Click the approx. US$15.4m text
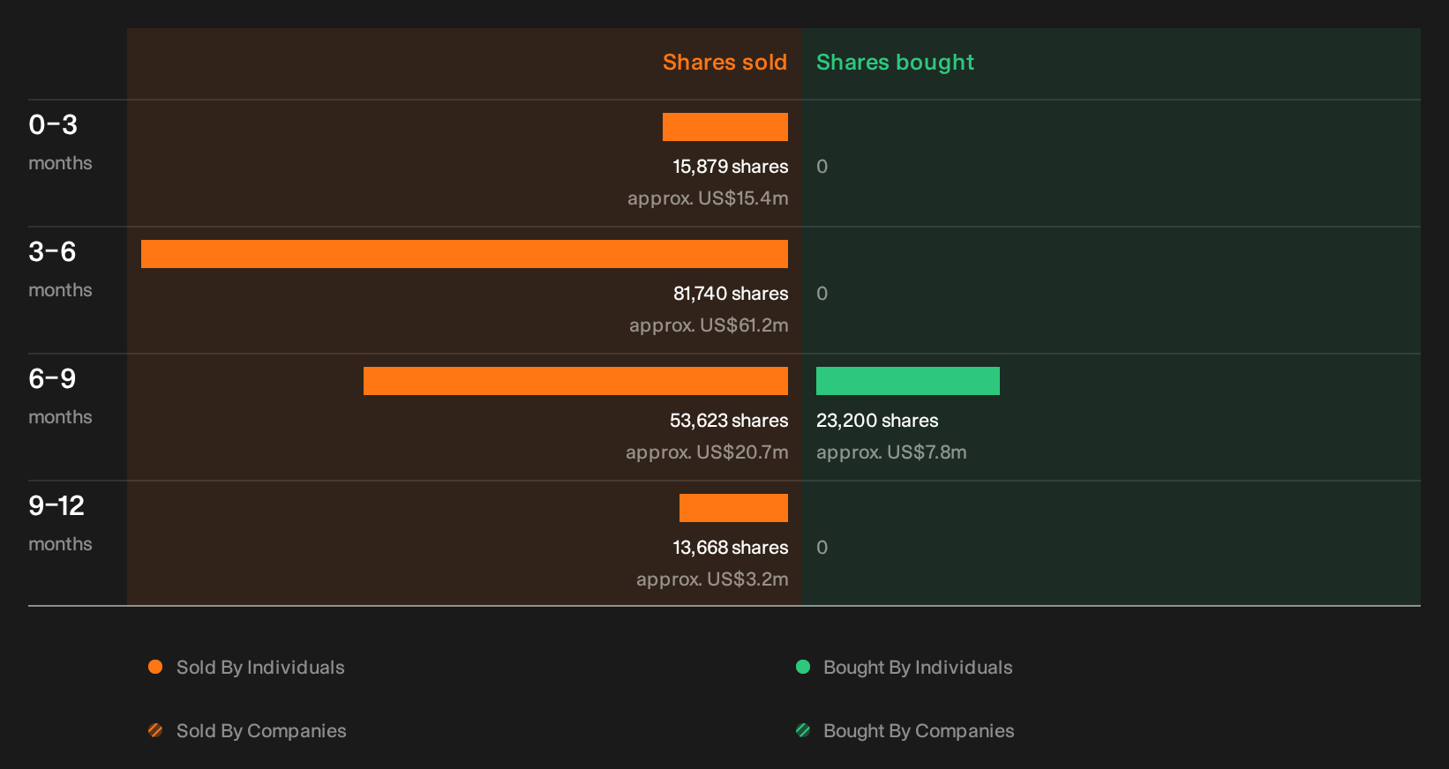This screenshot has width=1449, height=769. coord(708,198)
